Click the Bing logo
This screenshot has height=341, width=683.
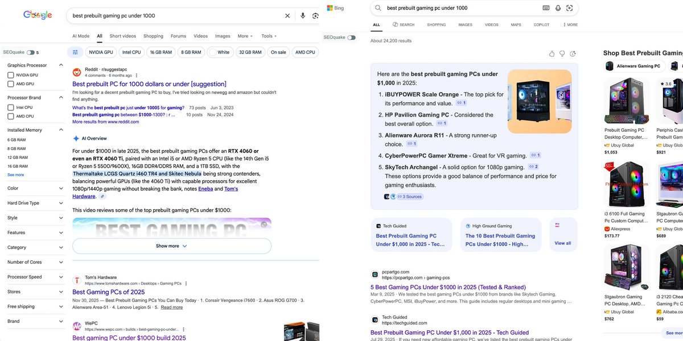coord(335,8)
